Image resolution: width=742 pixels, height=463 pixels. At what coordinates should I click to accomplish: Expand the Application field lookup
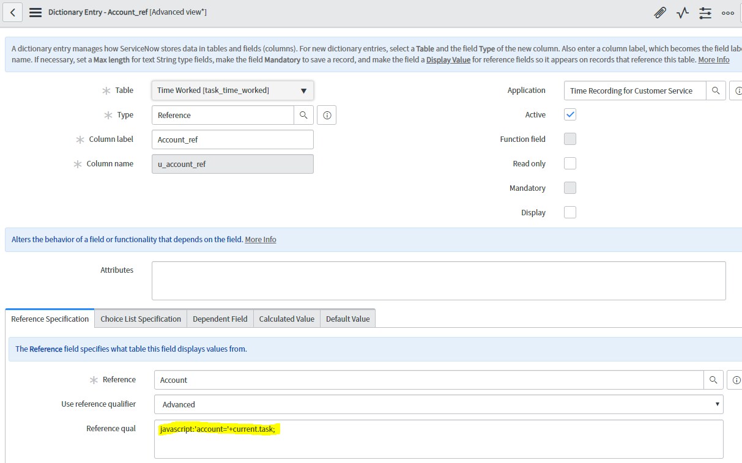point(716,91)
